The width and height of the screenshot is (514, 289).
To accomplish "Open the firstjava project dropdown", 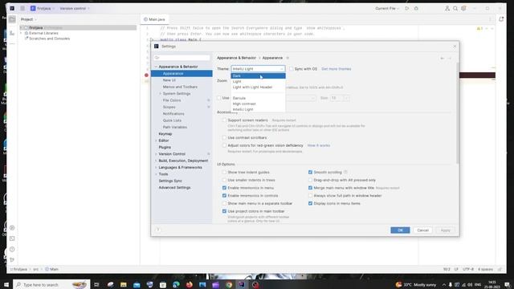I will (x=43, y=9).
